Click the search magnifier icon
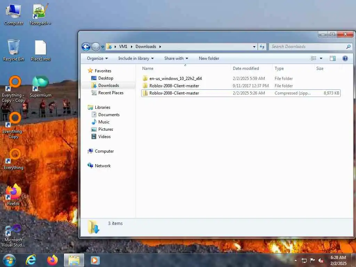This screenshot has width=356, height=267. click(x=348, y=47)
